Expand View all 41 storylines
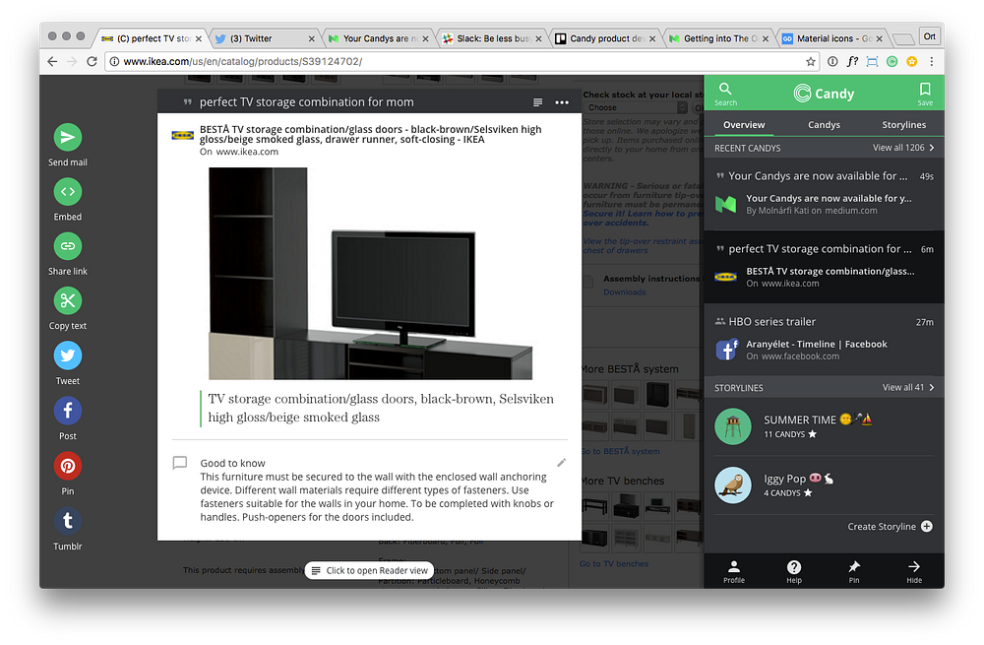984x645 pixels. click(908, 388)
